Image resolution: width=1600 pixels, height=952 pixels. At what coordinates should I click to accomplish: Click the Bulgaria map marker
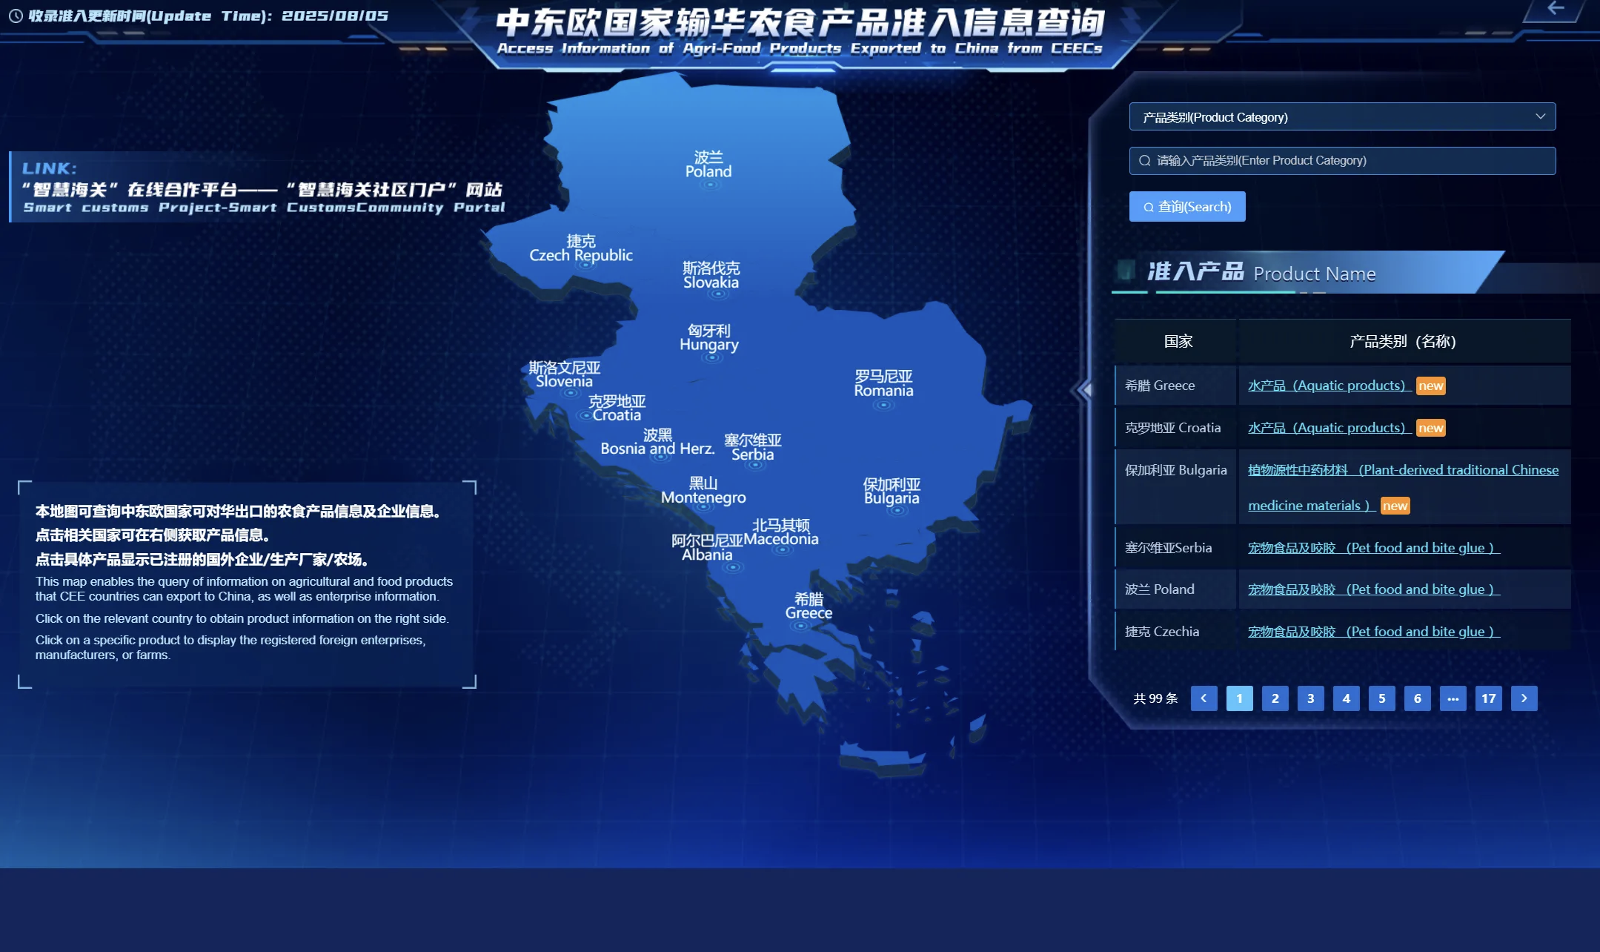coord(897,510)
